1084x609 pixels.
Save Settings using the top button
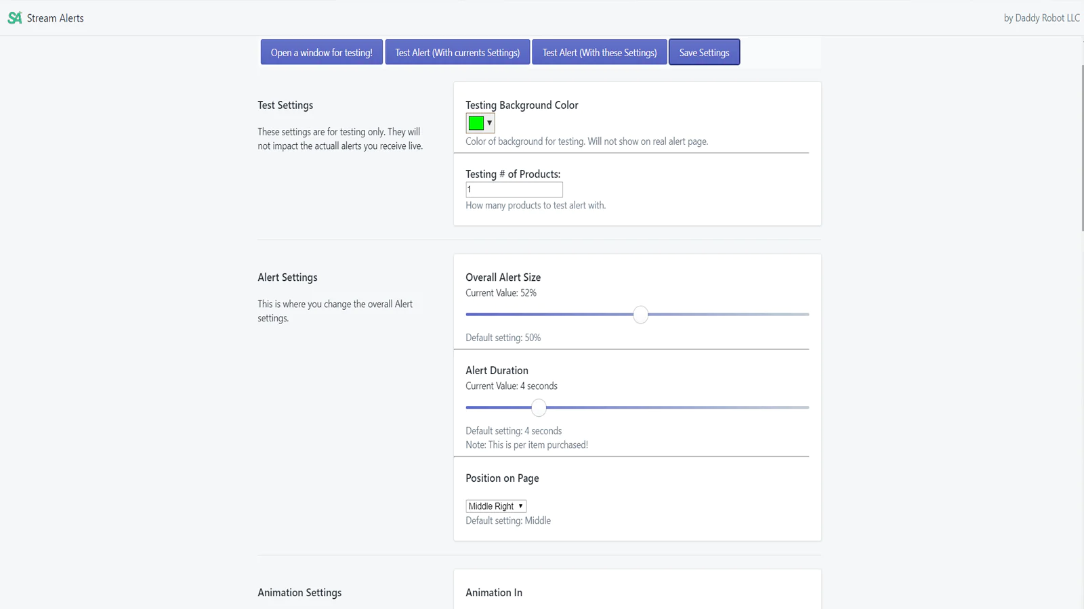704,52
